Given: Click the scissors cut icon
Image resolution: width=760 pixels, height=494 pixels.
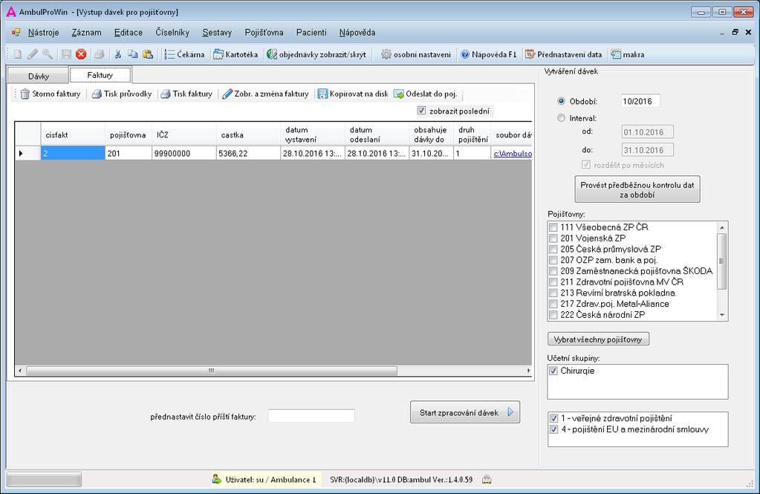Looking at the screenshot, I should pos(118,54).
